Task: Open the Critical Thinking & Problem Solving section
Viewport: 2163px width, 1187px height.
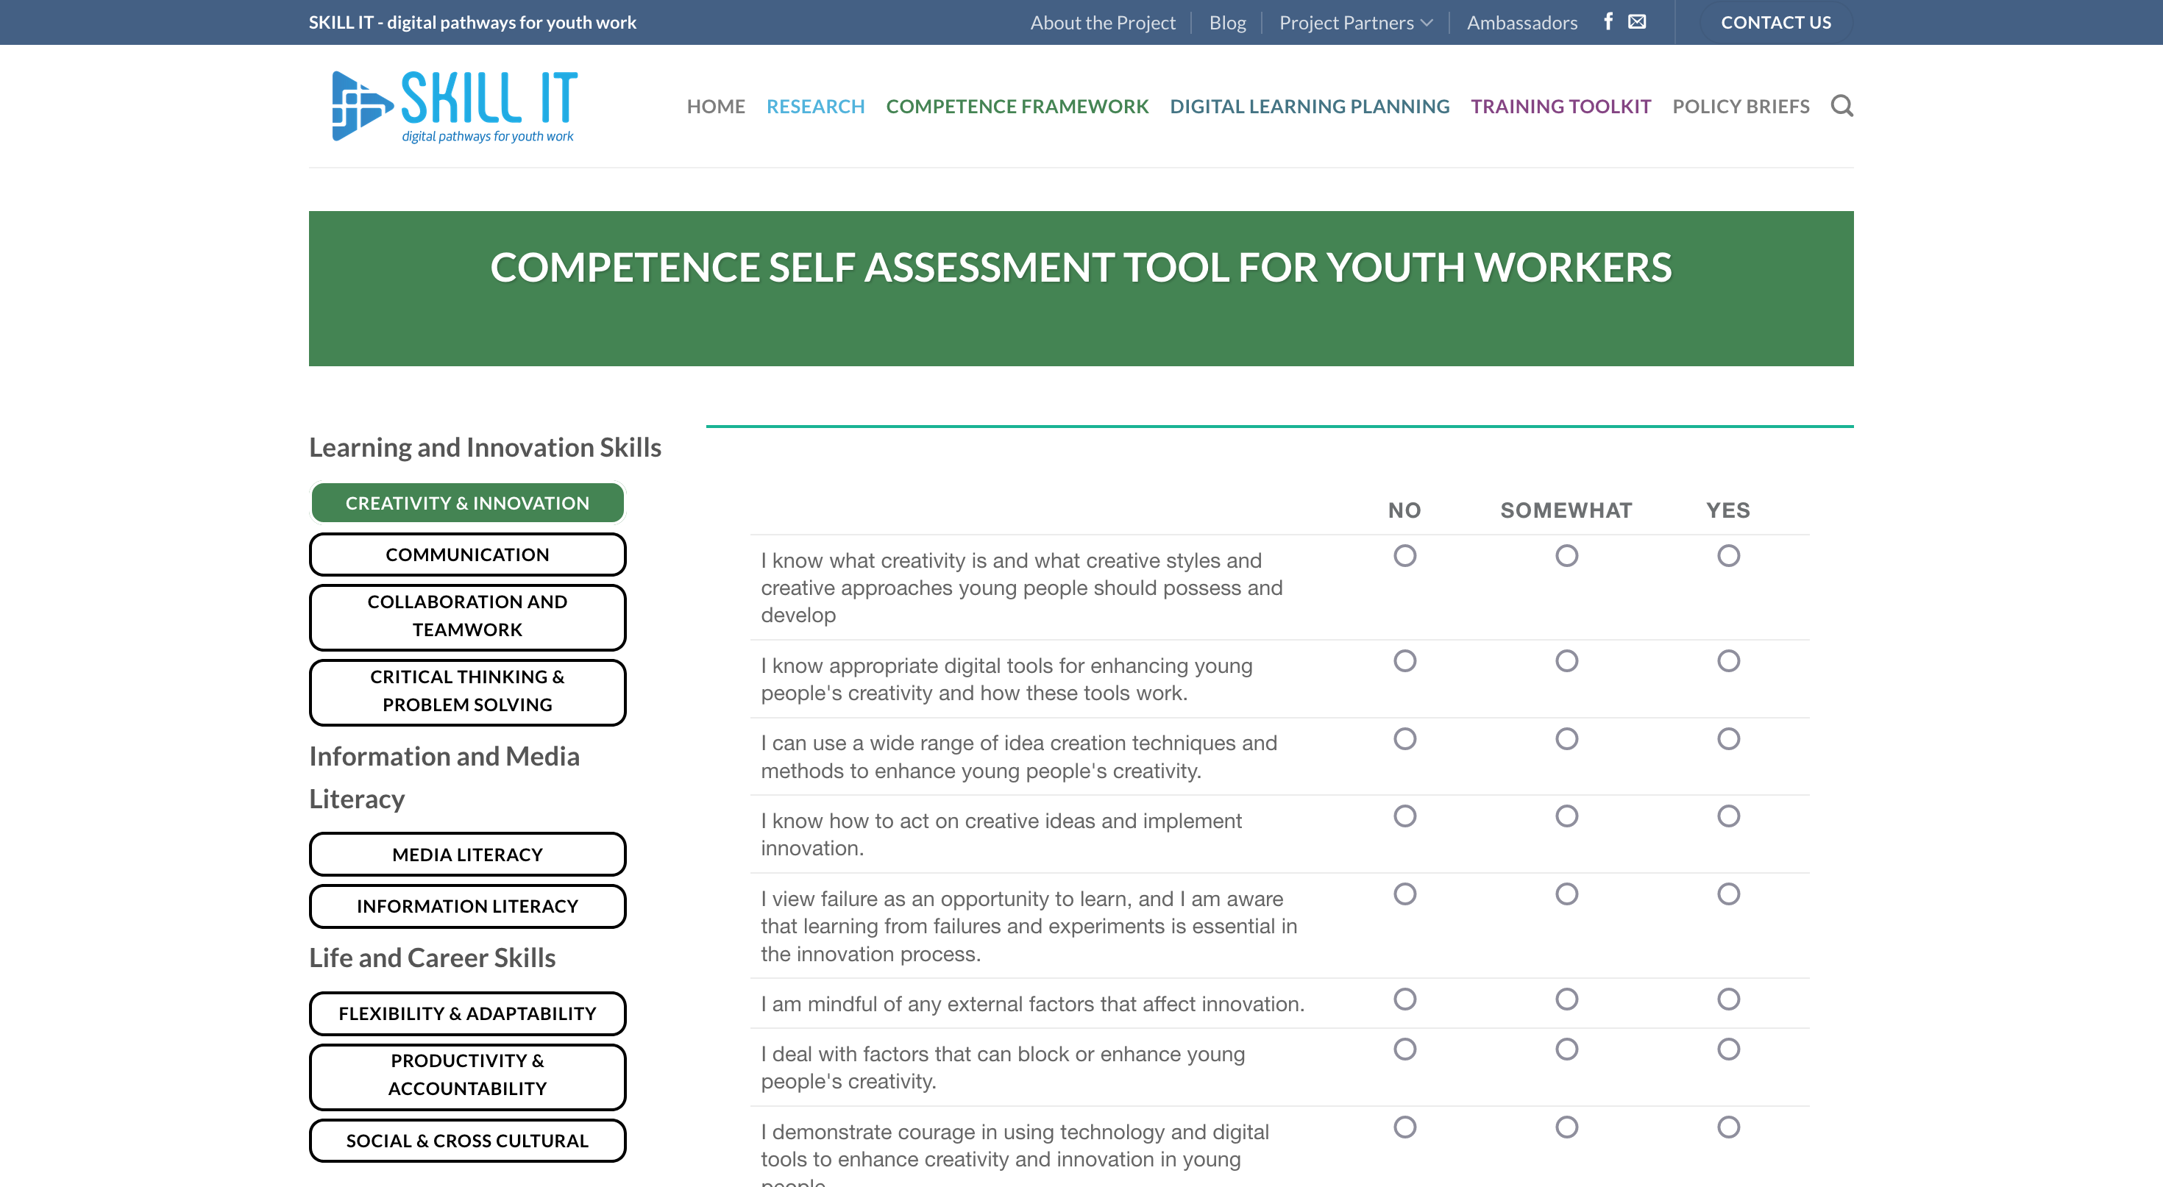Action: pos(467,691)
